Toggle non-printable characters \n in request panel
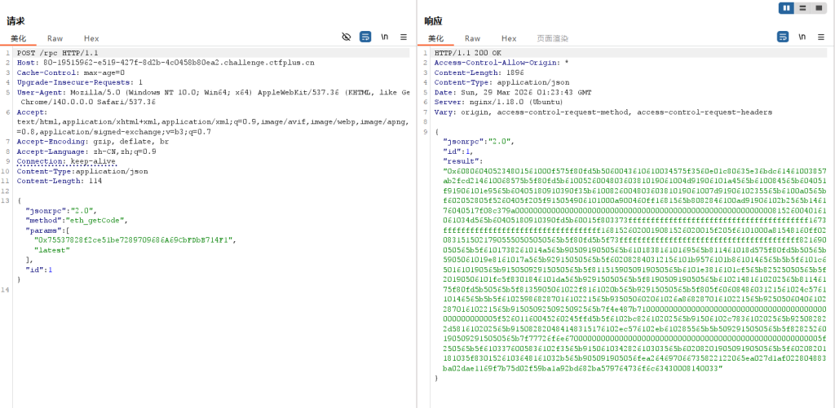Image resolution: width=835 pixels, height=408 pixels. click(x=385, y=37)
